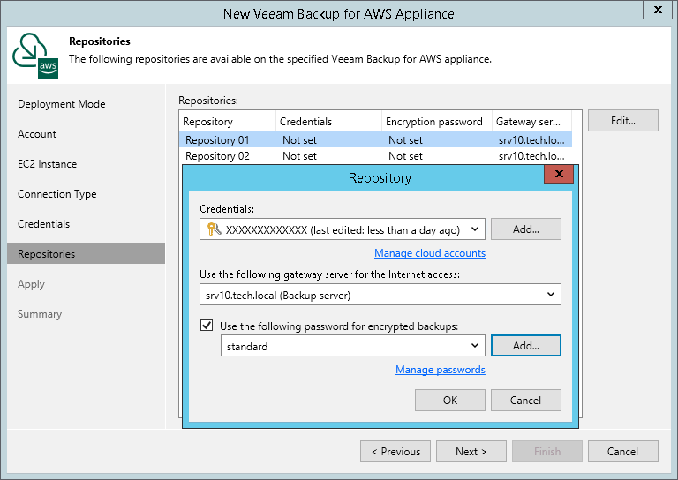Cancel the wizard from the bottom bar

(623, 452)
